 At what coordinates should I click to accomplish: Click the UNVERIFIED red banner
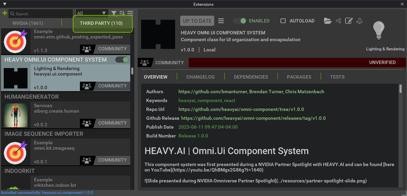(x=297, y=63)
